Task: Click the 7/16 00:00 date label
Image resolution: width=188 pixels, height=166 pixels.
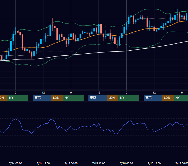Action: tap(127, 163)
